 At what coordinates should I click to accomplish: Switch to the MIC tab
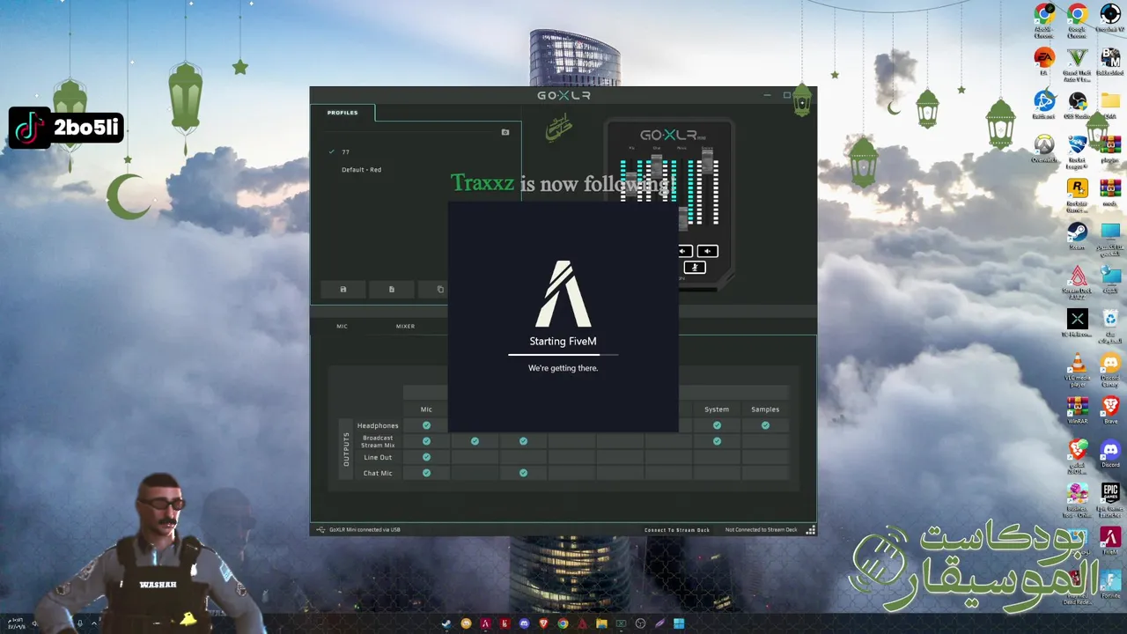tap(342, 326)
